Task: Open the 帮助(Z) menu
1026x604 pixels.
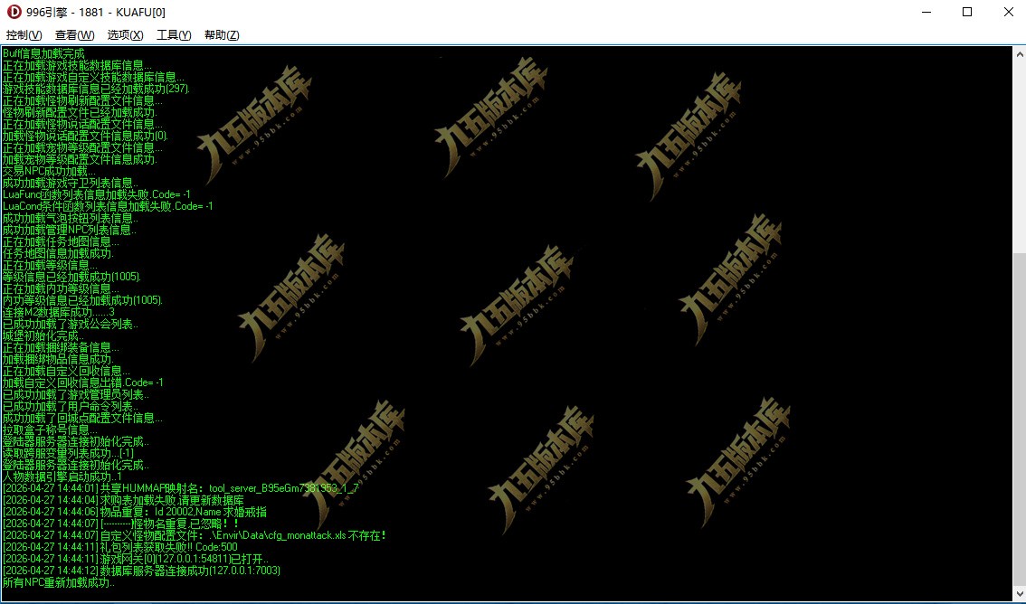Action: [x=222, y=35]
